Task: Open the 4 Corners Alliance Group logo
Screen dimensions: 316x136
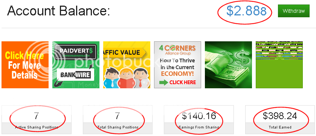Action: [x=177, y=50]
